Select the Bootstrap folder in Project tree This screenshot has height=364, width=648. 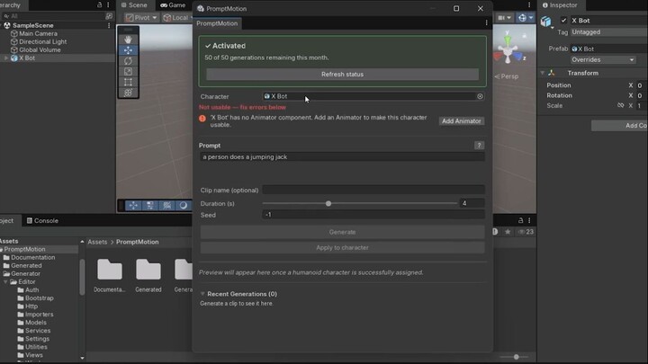(40, 298)
